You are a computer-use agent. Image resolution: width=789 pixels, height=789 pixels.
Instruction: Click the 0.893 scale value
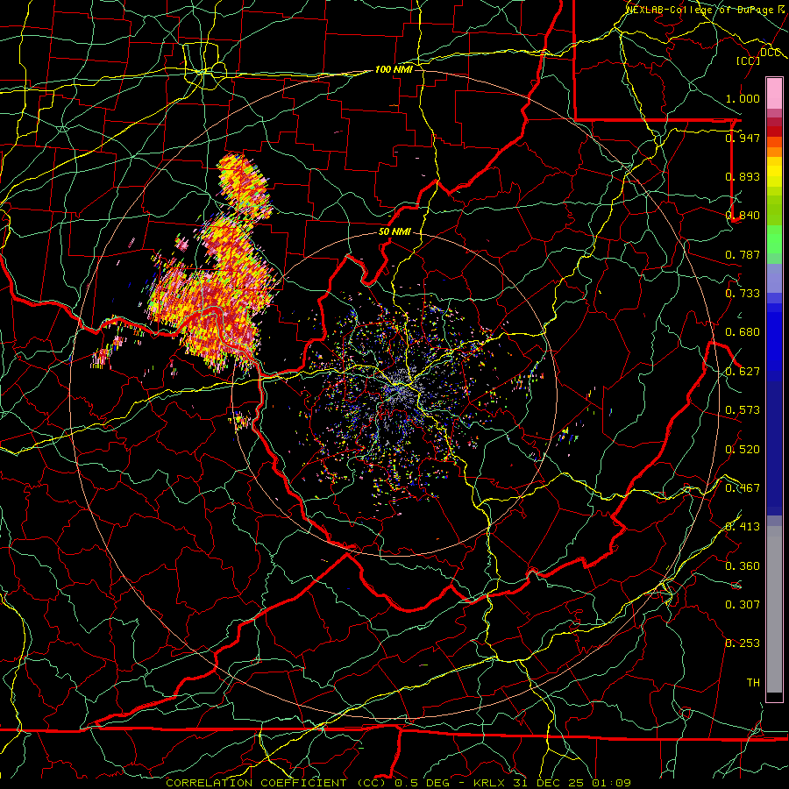click(x=743, y=176)
